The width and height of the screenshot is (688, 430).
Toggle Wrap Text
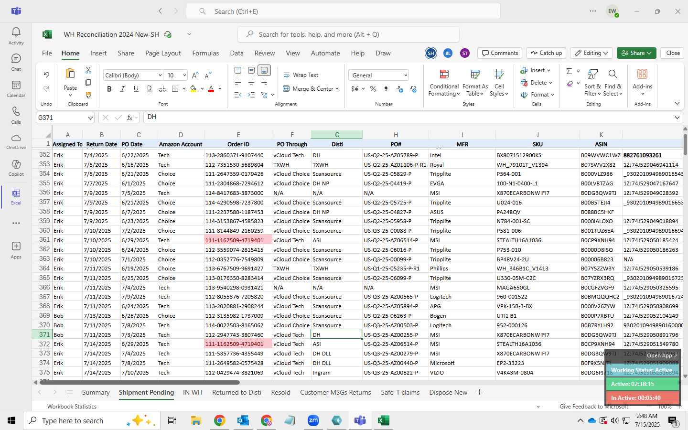(x=301, y=75)
